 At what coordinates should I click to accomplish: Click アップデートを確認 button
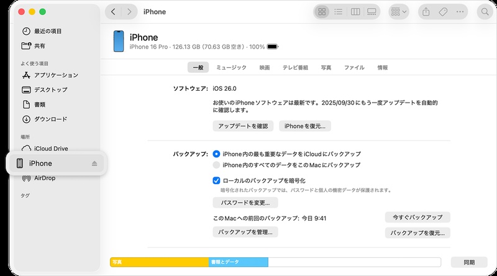243,126
